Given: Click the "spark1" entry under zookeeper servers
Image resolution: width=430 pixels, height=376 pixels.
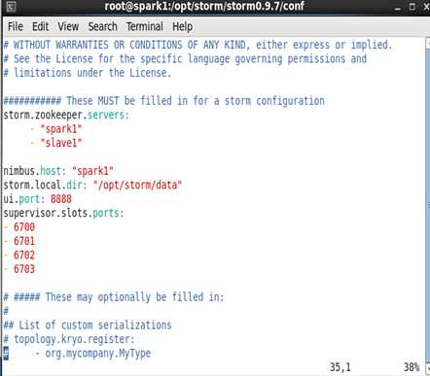Looking at the screenshot, I should 60,129.
